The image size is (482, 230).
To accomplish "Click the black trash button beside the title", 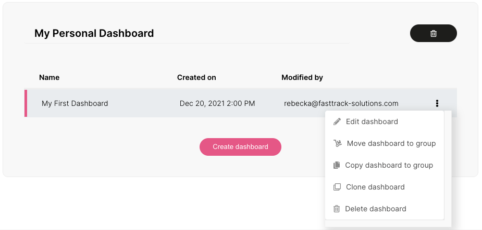I will pos(433,33).
